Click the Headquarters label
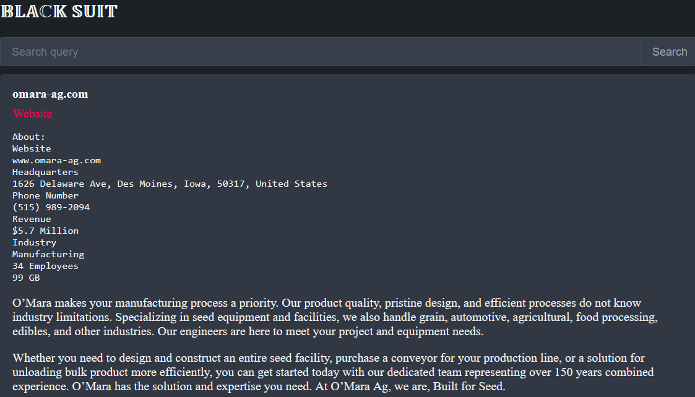This screenshot has height=397, width=695. (x=45, y=172)
